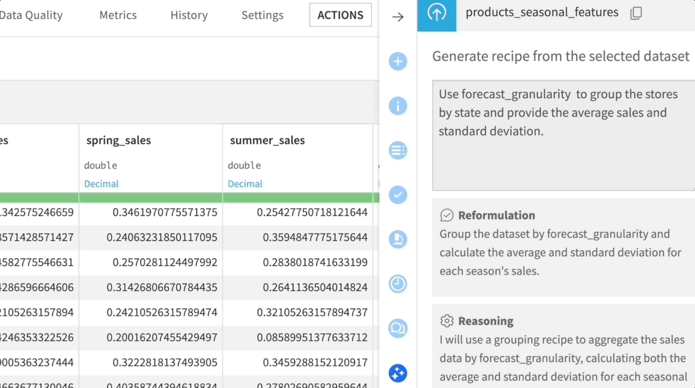Open the add new item panel icon

pos(397,61)
